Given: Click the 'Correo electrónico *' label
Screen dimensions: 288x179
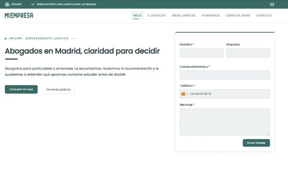Looking at the screenshot, I should 195,67.
